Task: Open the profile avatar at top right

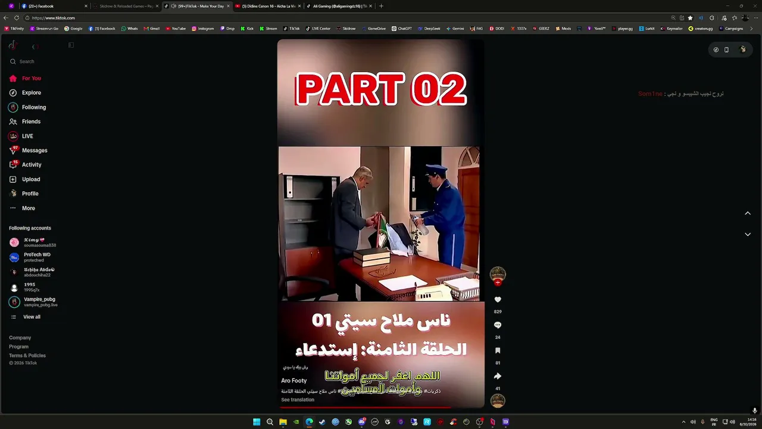Action: [743, 49]
